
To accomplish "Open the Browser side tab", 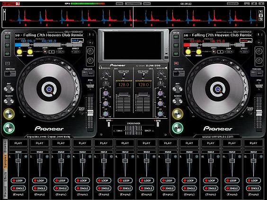I will tap(5, 146).
